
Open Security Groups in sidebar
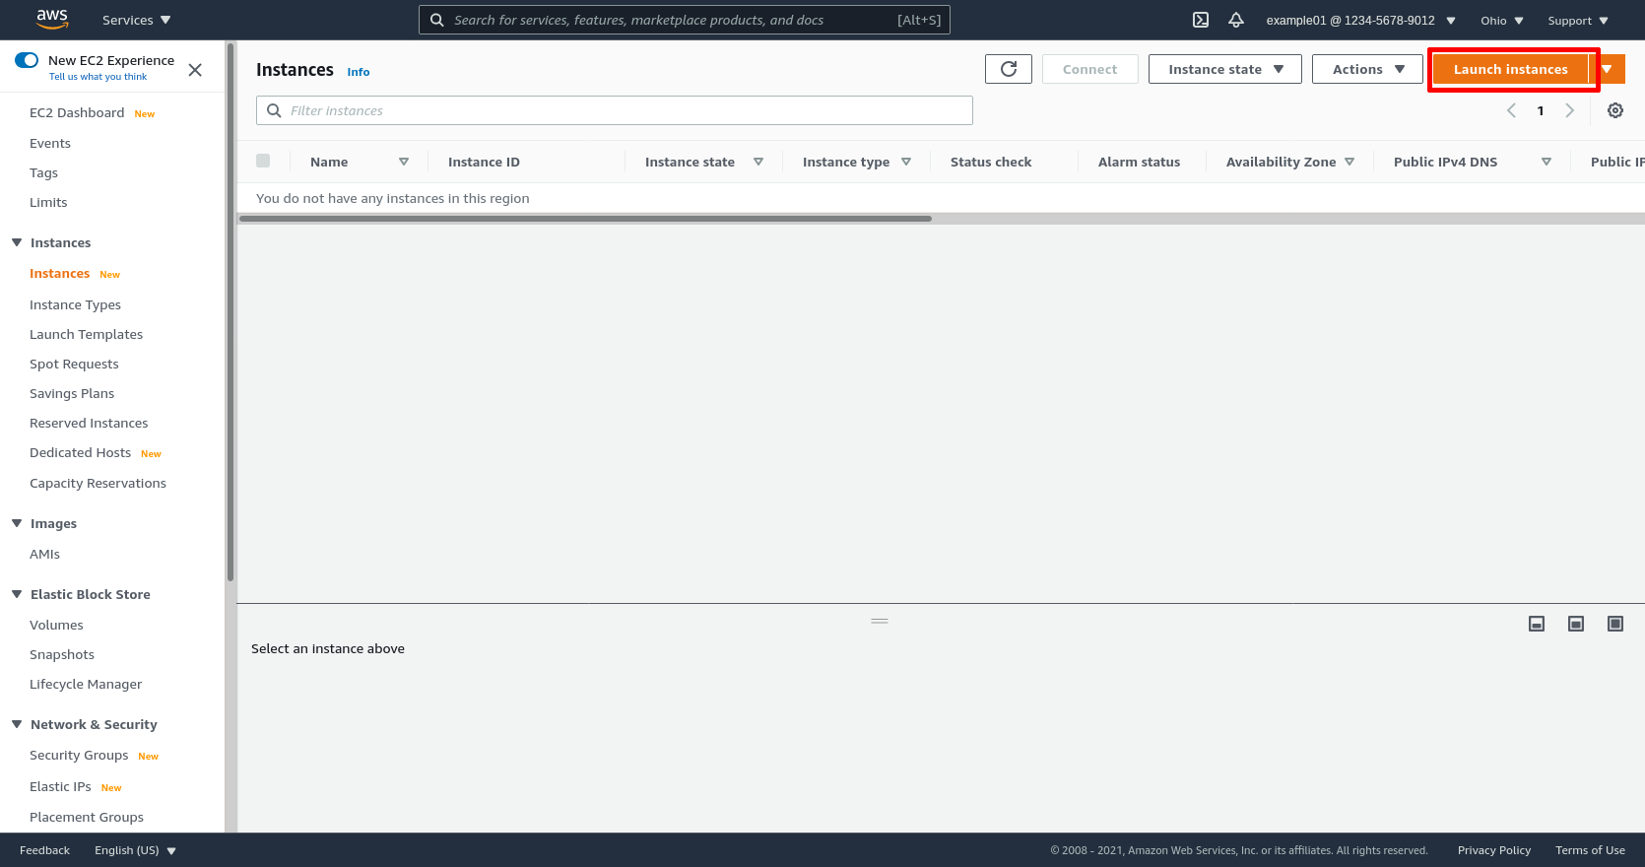tap(79, 755)
